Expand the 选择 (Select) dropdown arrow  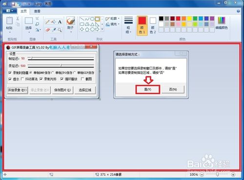click(x=29, y=32)
